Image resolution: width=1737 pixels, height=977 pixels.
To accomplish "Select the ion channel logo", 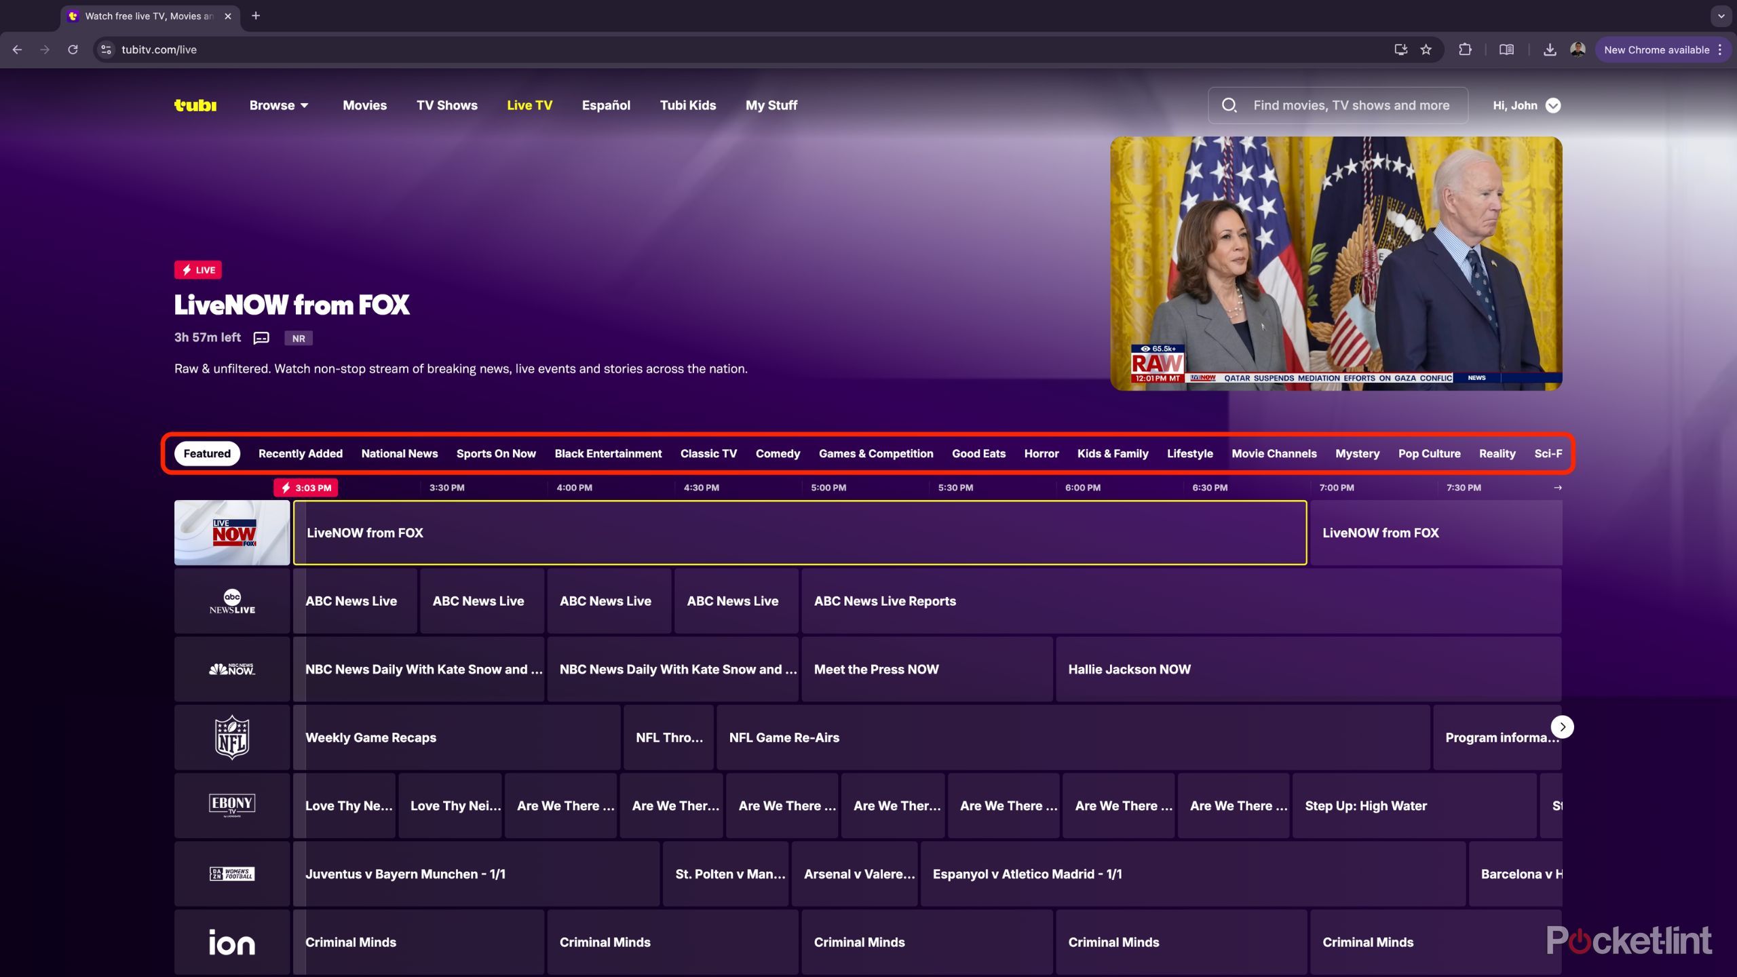I will 231,942.
